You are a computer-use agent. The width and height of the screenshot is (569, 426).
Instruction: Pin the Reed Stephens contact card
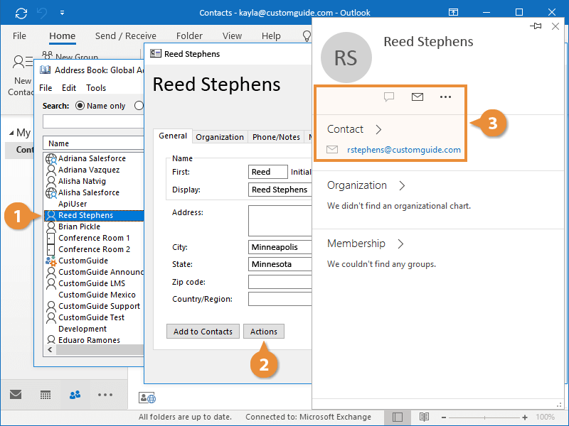pos(536,26)
